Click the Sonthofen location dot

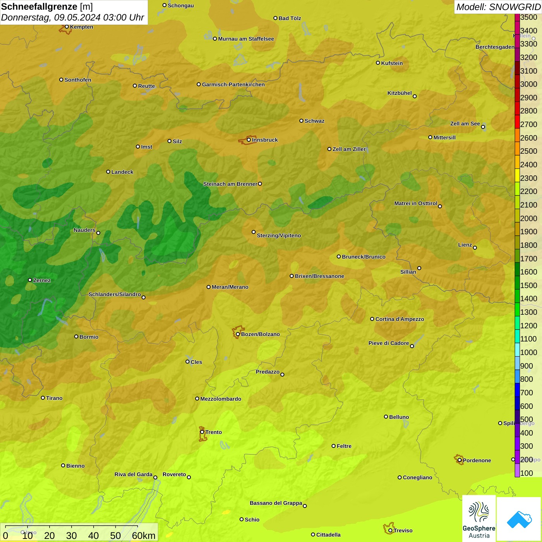click(x=61, y=80)
